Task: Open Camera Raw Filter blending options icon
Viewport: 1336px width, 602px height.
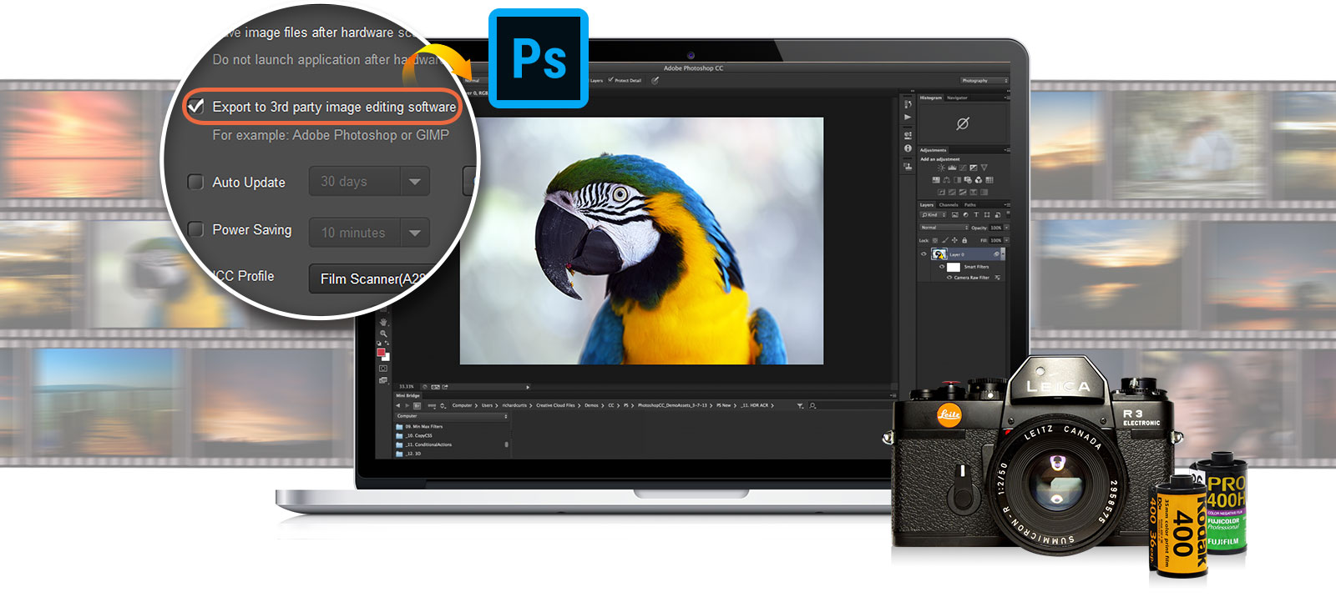Action: click(997, 278)
